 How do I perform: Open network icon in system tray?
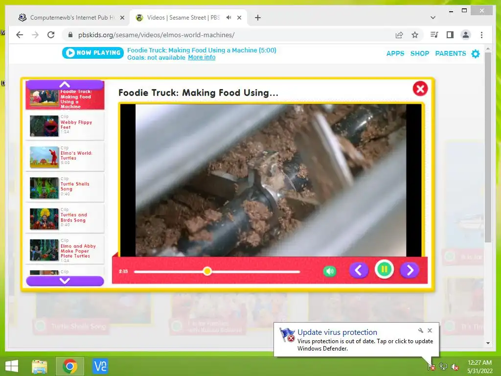pyautogui.click(x=443, y=366)
